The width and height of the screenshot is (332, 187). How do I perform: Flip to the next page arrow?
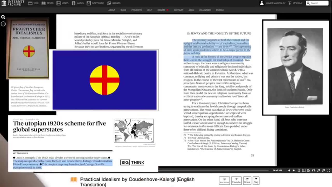294,170
